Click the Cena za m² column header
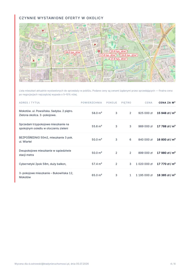The height and width of the screenshot is (270, 190). [167, 103]
